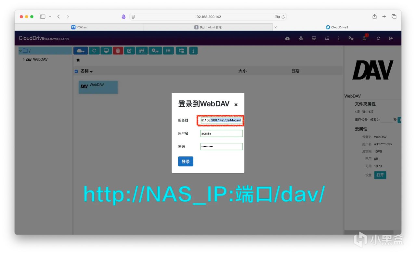Click the teal monitor toolbar button
Viewport: 416px width, 254px height.
point(106,51)
